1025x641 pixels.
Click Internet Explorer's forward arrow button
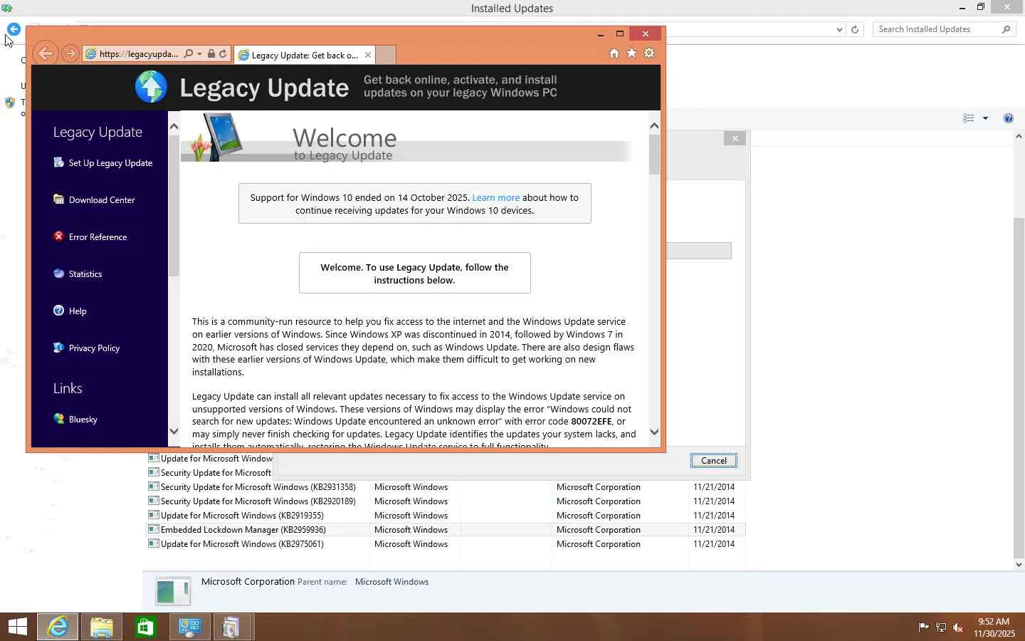[x=70, y=54]
